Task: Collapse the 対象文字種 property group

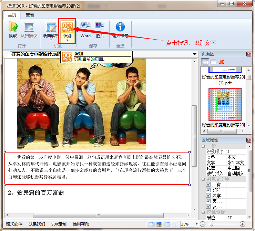Action: (203, 179)
